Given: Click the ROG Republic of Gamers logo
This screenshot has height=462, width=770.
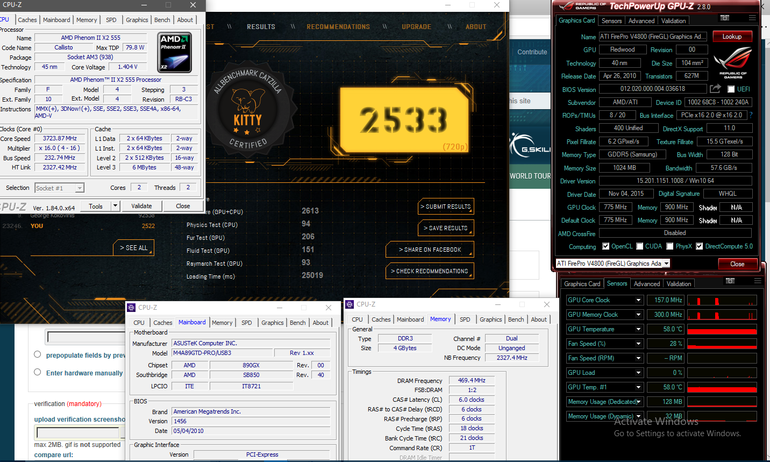Looking at the screenshot, I should [x=732, y=63].
